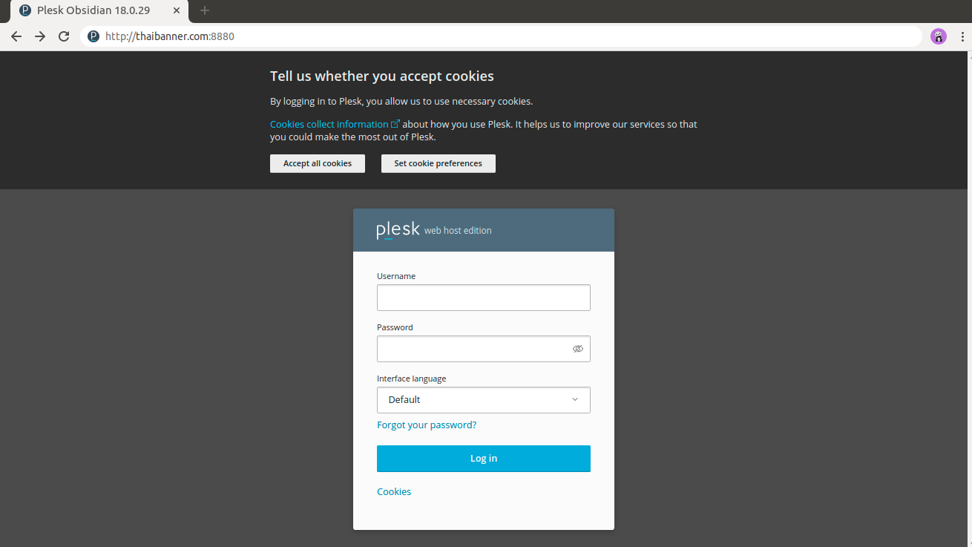Click the Cookies link below login

click(394, 492)
